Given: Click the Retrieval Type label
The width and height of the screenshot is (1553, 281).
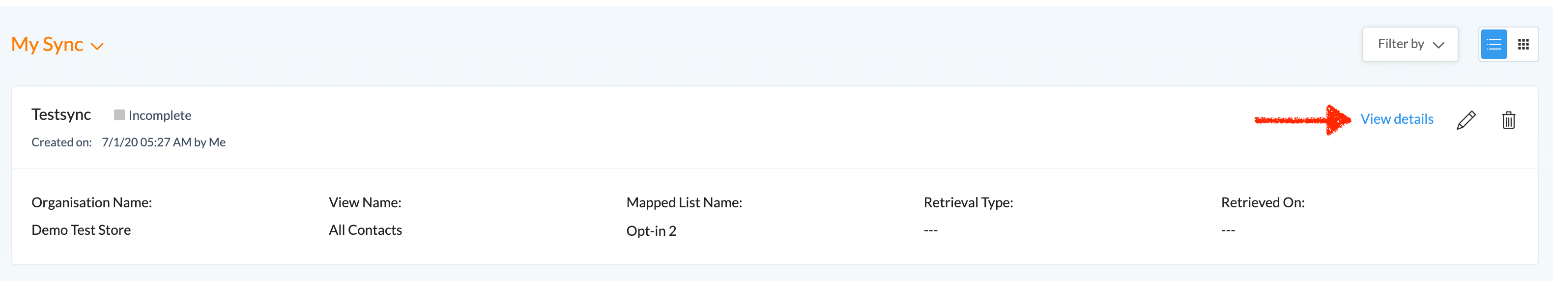Looking at the screenshot, I should (x=968, y=202).
